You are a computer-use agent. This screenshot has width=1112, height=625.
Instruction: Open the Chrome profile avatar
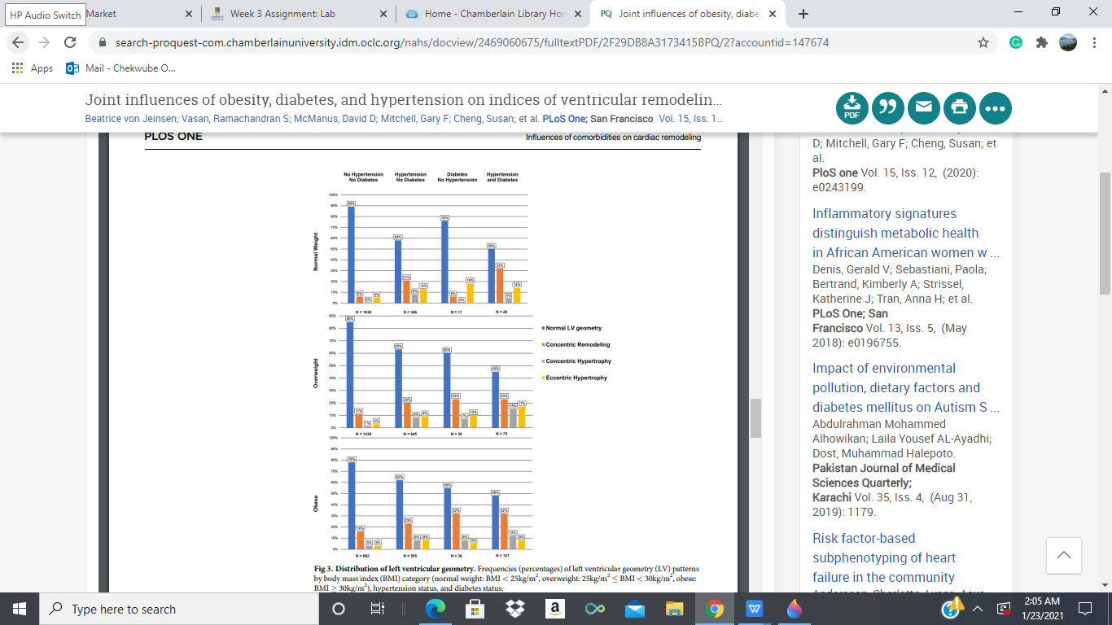(1068, 42)
